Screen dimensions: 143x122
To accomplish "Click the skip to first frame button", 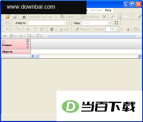I will tap(5, 36).
